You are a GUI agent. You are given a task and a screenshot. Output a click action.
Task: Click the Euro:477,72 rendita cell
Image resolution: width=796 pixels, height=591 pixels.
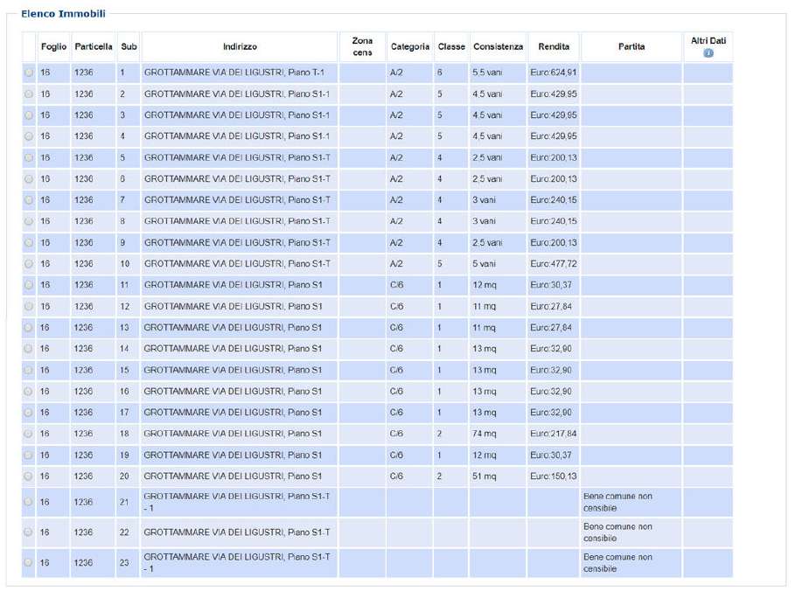pyautogui.click(x=554, y=264)
